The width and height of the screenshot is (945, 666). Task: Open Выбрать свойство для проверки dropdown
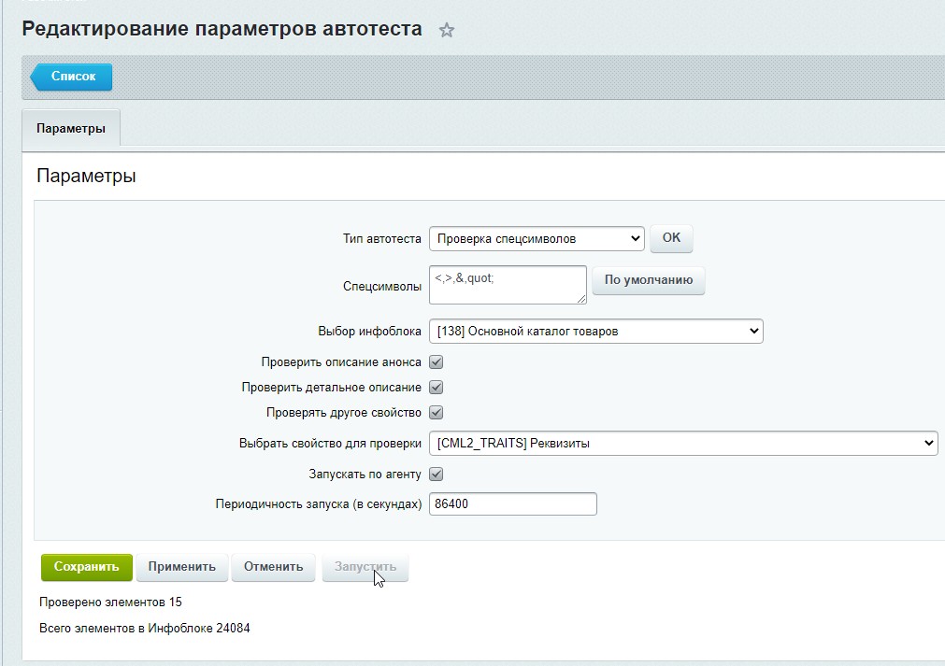tap(683, 443)
